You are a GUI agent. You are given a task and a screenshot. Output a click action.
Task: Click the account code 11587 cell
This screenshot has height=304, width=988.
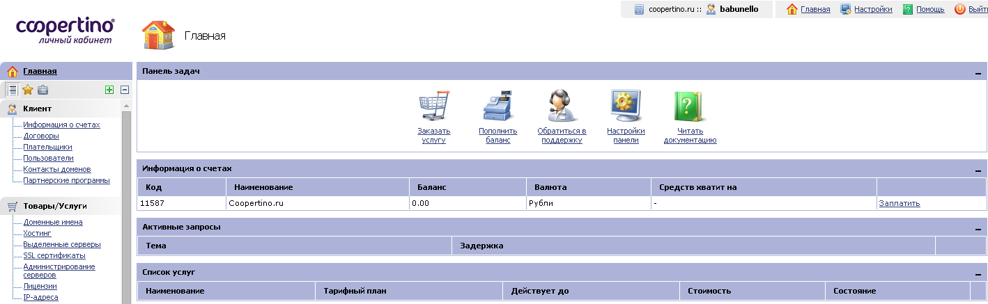181,203
